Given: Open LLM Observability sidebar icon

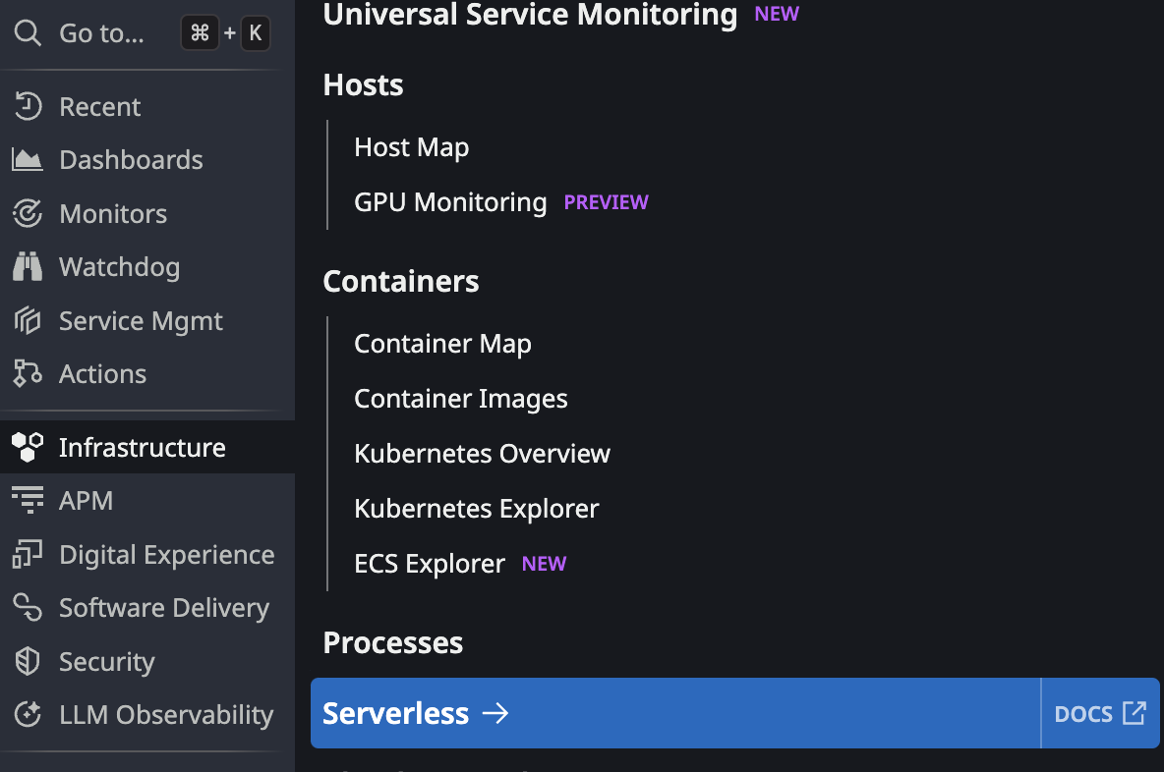Looking at the screenshot, I should pyautogui.click(x=27, y=715).
